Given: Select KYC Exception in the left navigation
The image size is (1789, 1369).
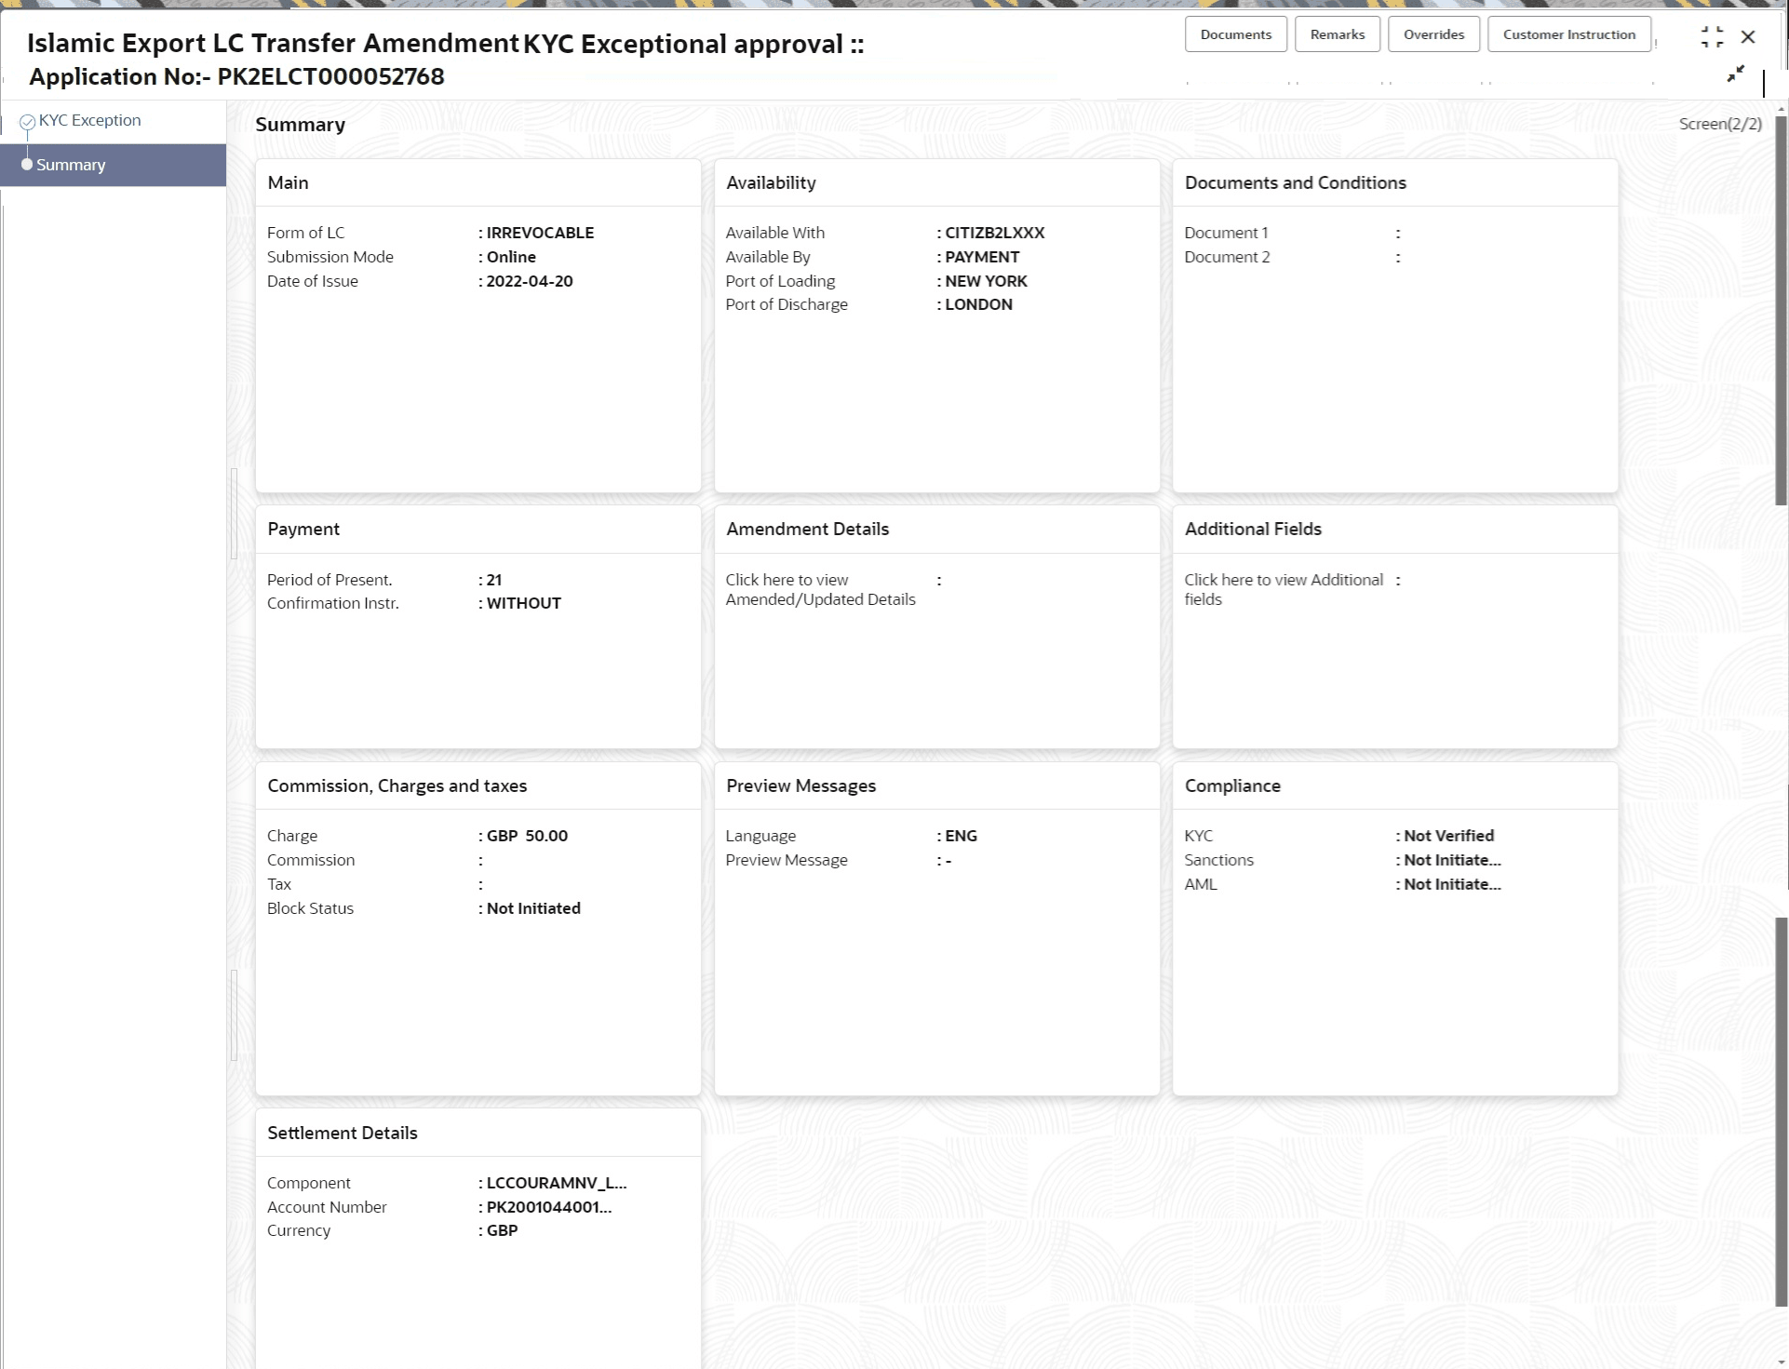Looking at the screenshot, I should (89, 120).
